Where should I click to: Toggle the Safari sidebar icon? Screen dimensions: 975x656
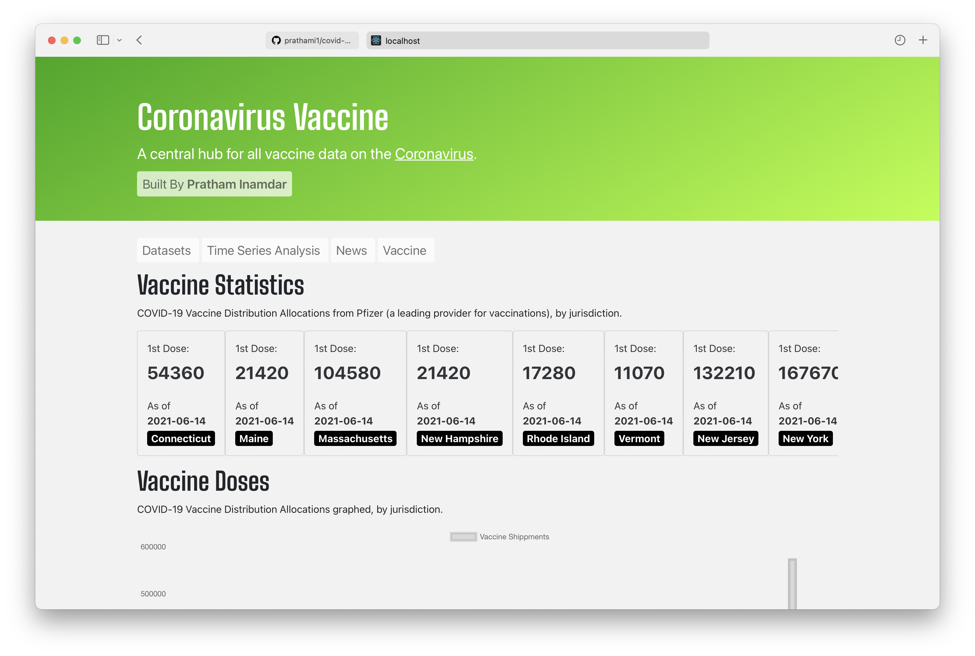pos(103,40)
